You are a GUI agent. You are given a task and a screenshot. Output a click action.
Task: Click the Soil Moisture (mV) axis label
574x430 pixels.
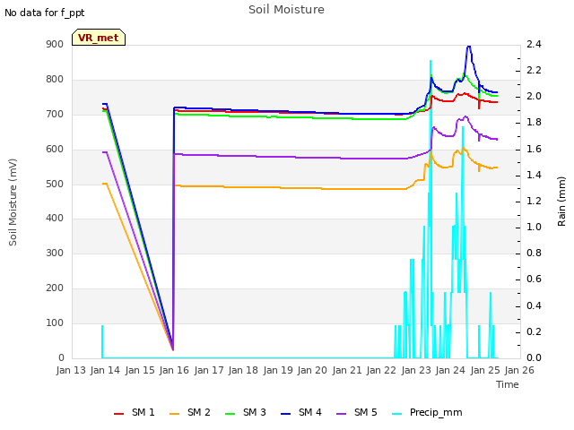13,202
